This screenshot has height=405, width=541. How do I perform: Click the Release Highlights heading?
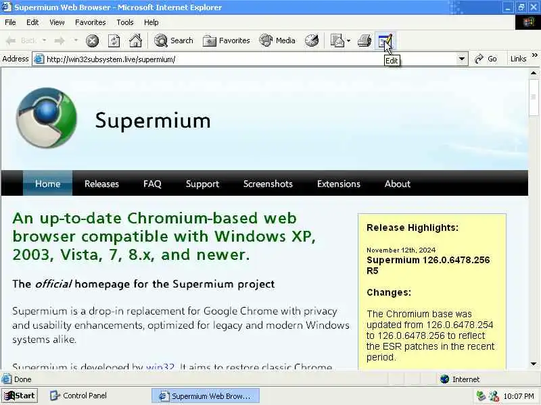413,227
